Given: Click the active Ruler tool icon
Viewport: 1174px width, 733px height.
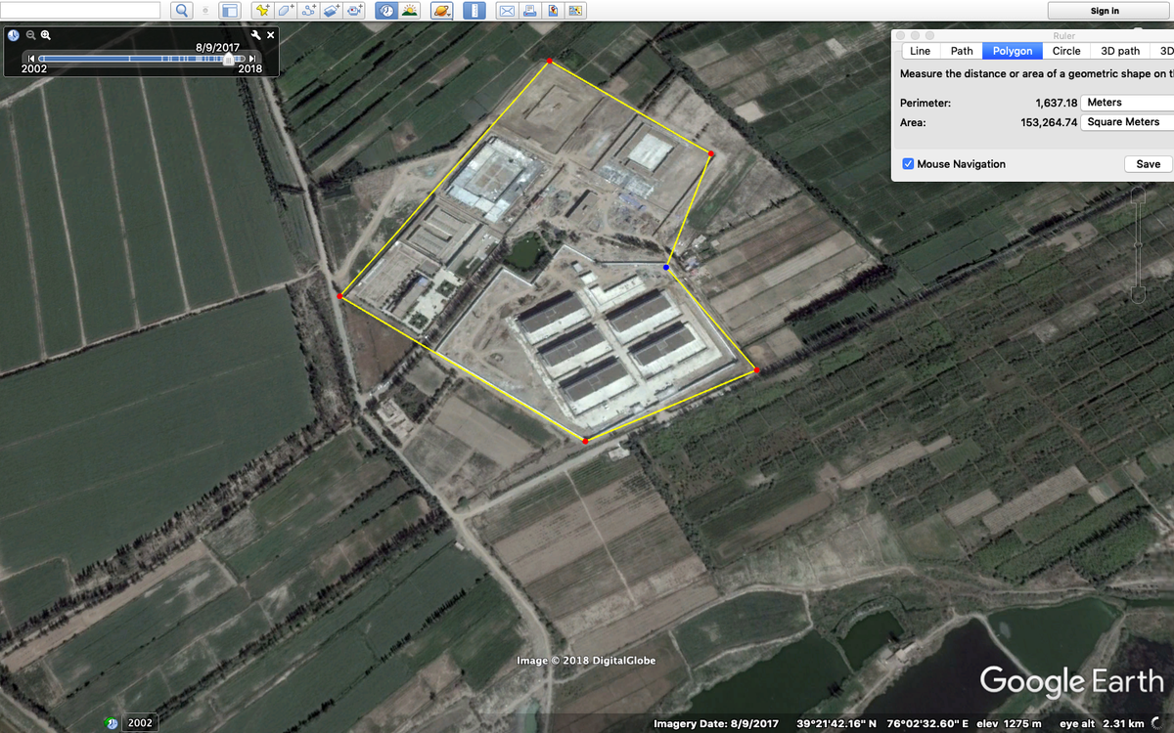Looking at the screenshot, I should pyautogui.click(x=474, y=11).
